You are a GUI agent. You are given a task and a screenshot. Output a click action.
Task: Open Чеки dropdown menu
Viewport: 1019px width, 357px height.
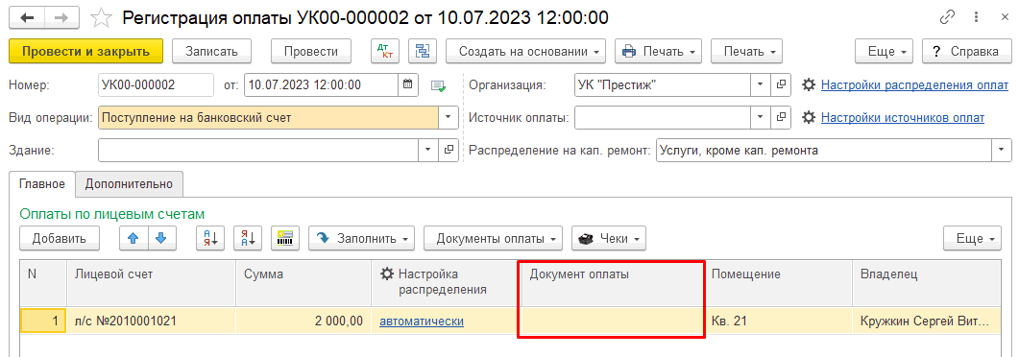pos(609,238)
